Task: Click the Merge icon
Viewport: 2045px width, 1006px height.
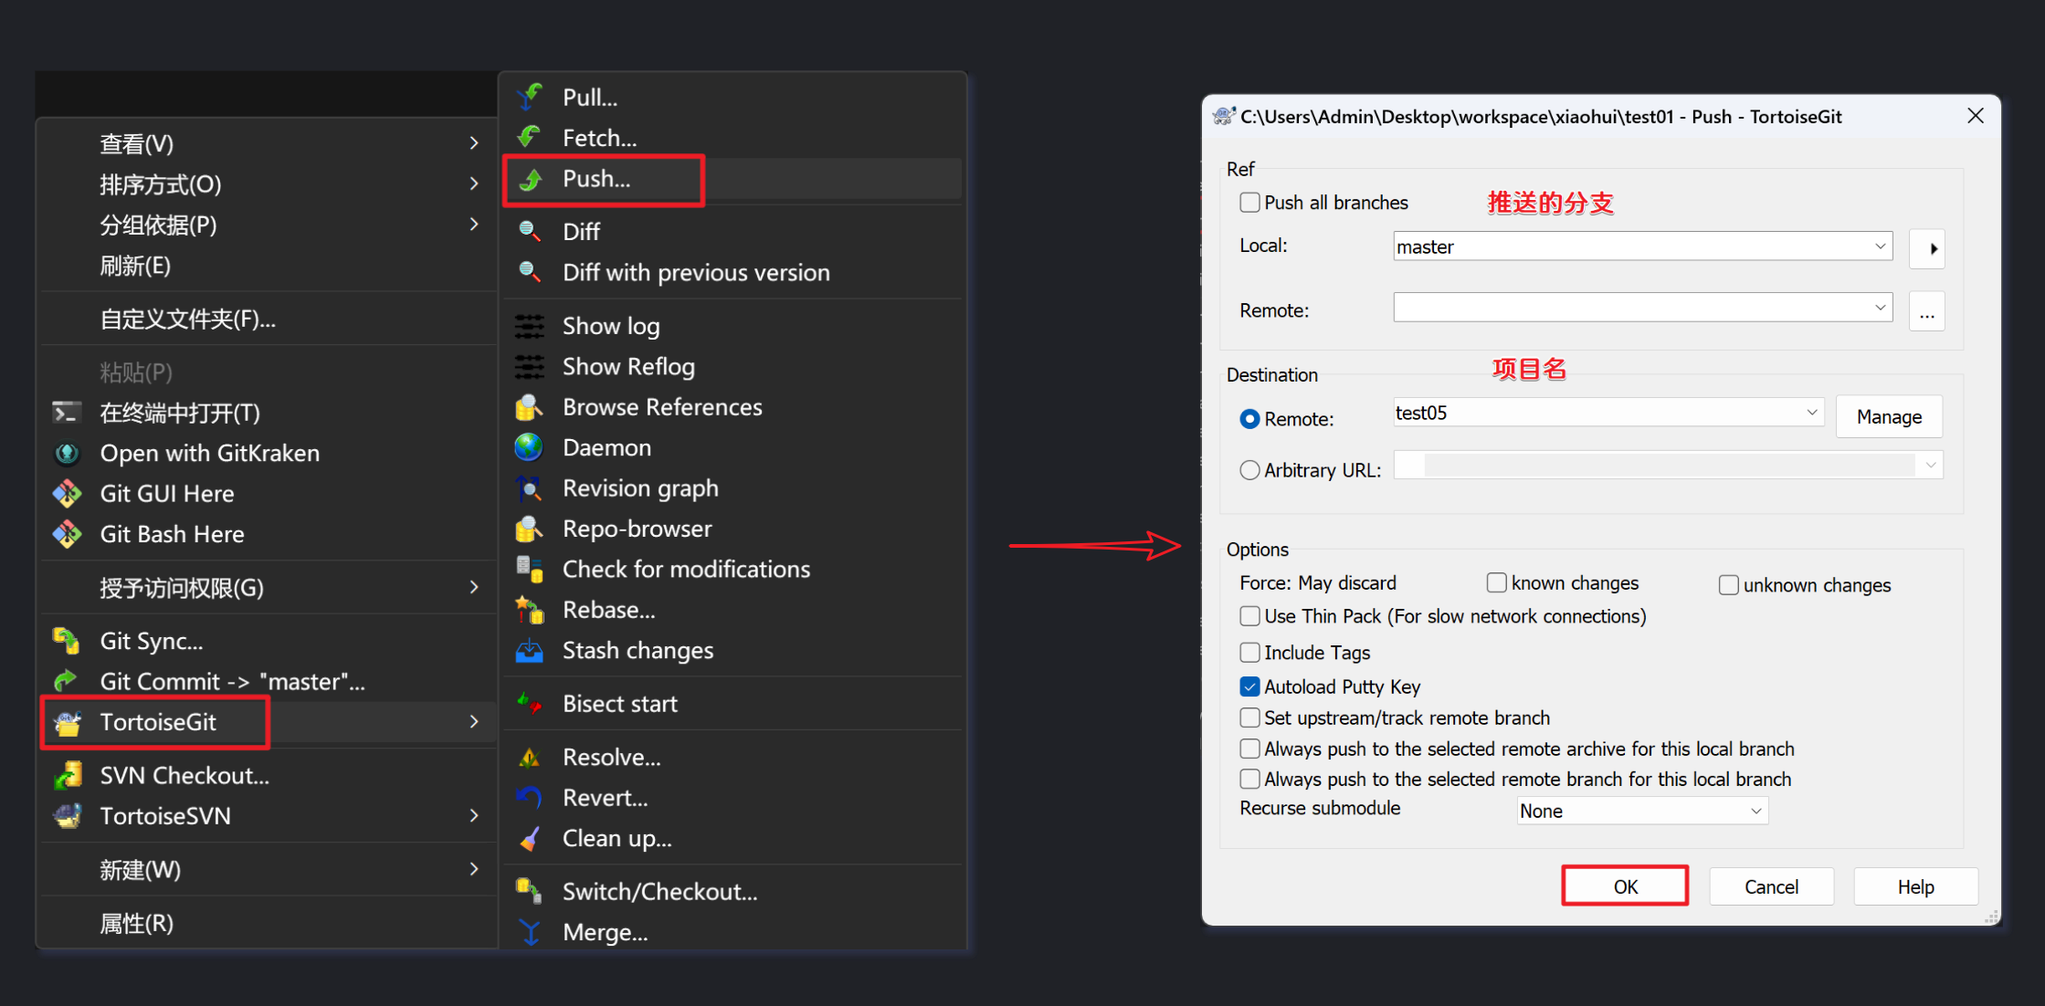Action: 530,932
